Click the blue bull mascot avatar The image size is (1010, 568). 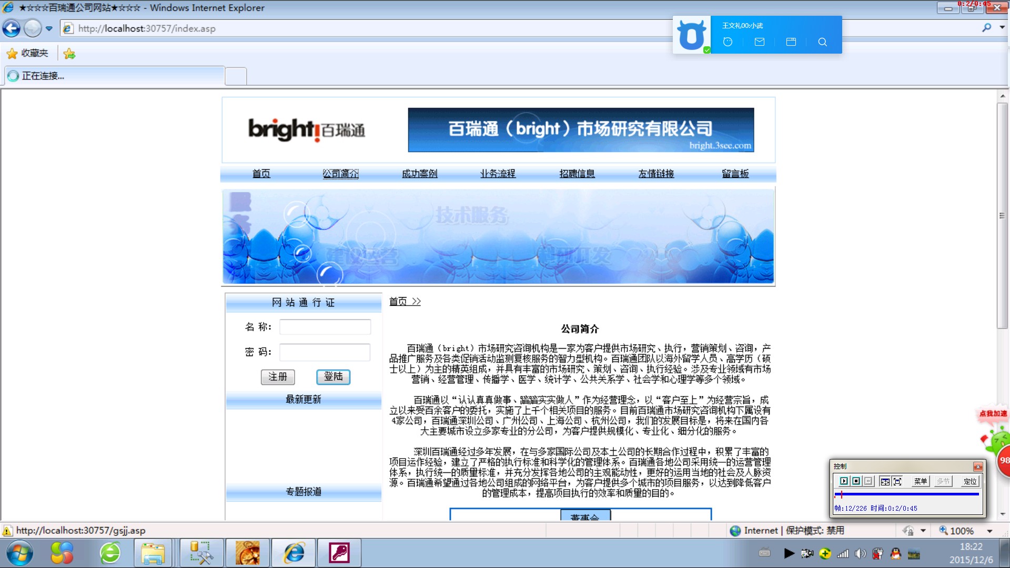coord(691,35)
